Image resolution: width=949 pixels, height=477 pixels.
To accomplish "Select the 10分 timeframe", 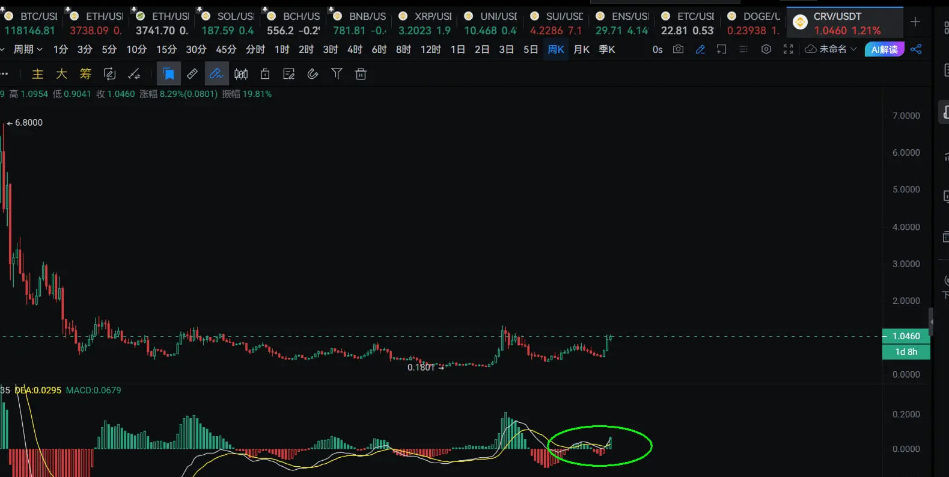I will (136, 49).
